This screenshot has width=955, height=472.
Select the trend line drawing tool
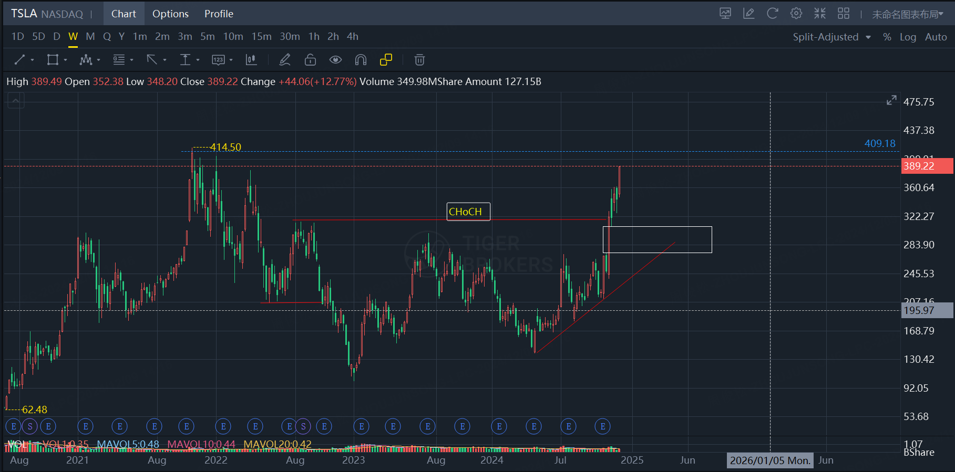tap(19, 60)
